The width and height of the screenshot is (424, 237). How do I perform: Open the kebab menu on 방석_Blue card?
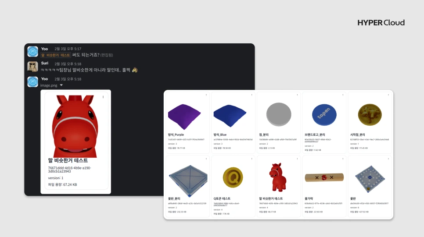(252, 95)
